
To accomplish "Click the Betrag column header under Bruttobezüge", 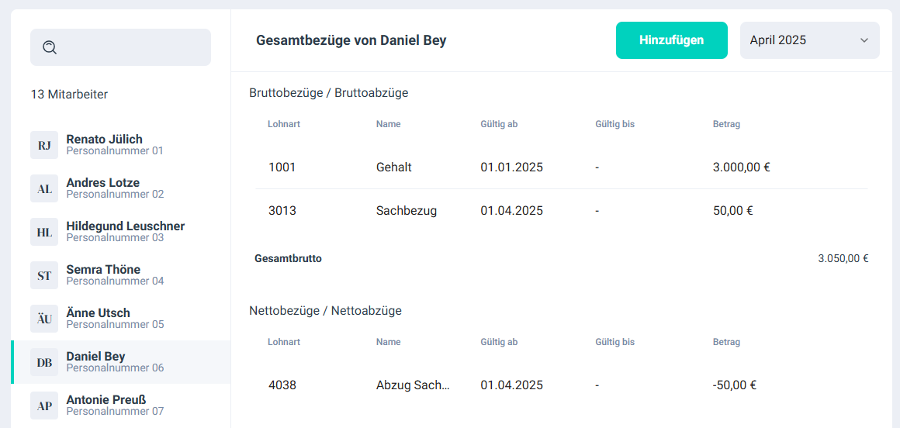I will pos(726,124).
